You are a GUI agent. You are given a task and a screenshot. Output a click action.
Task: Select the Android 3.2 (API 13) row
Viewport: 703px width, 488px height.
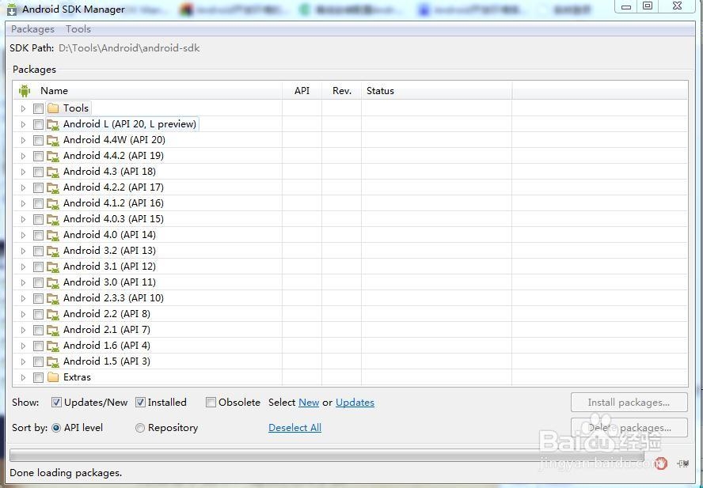[x=350, y=251]
